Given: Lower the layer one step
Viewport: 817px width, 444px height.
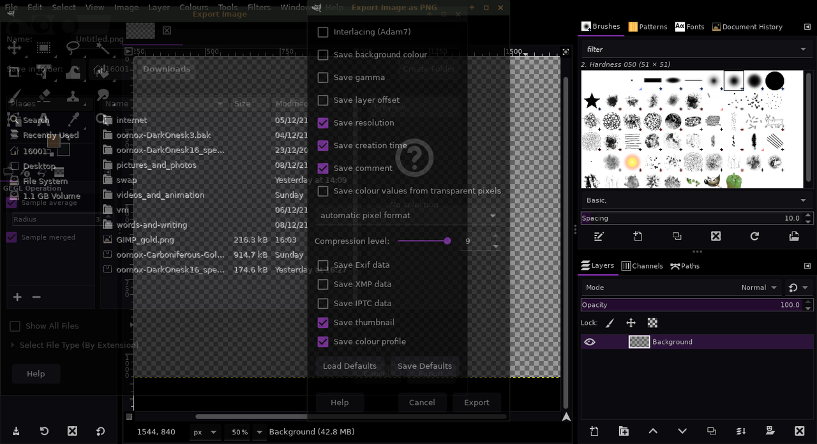Looking at the screenshot, I should click(x=682, y=431).
